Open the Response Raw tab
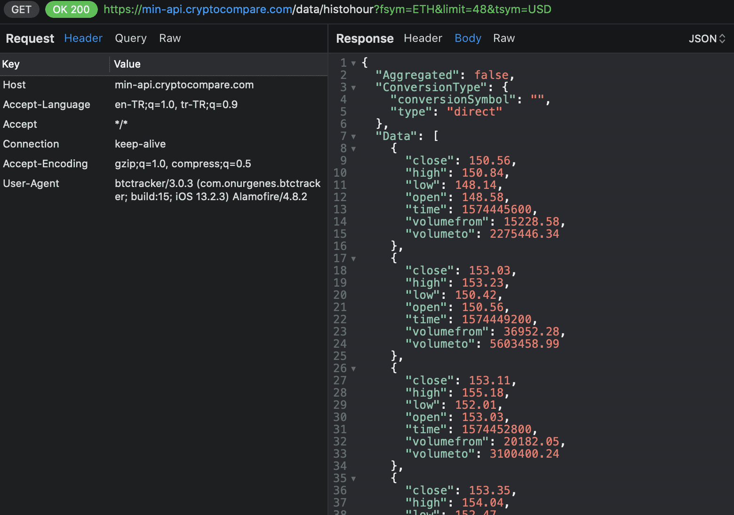This screenshot has width=734, height=515. pos(504,38)
